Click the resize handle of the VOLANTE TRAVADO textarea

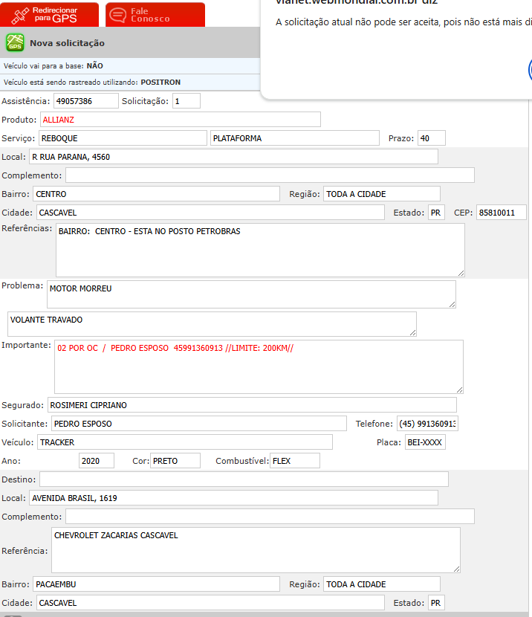coord(412,332)
